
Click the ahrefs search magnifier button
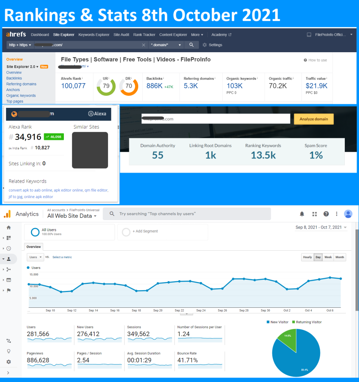pos(191,45)
